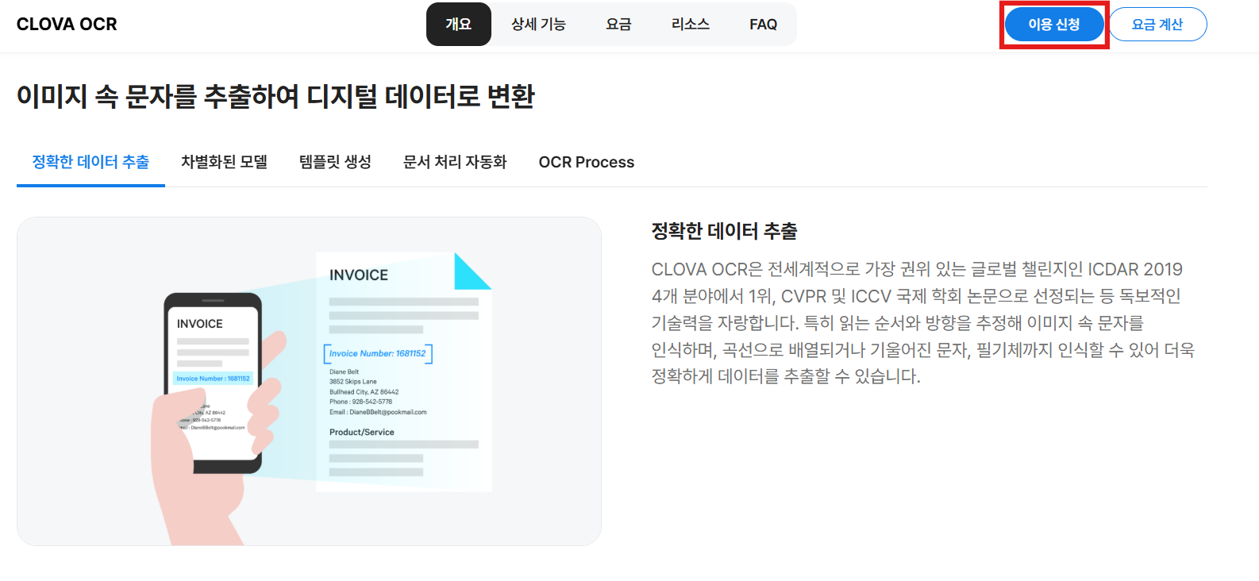Switch to the OCR Process tab
Screen dimensions: 1259x581
point(587,162)
